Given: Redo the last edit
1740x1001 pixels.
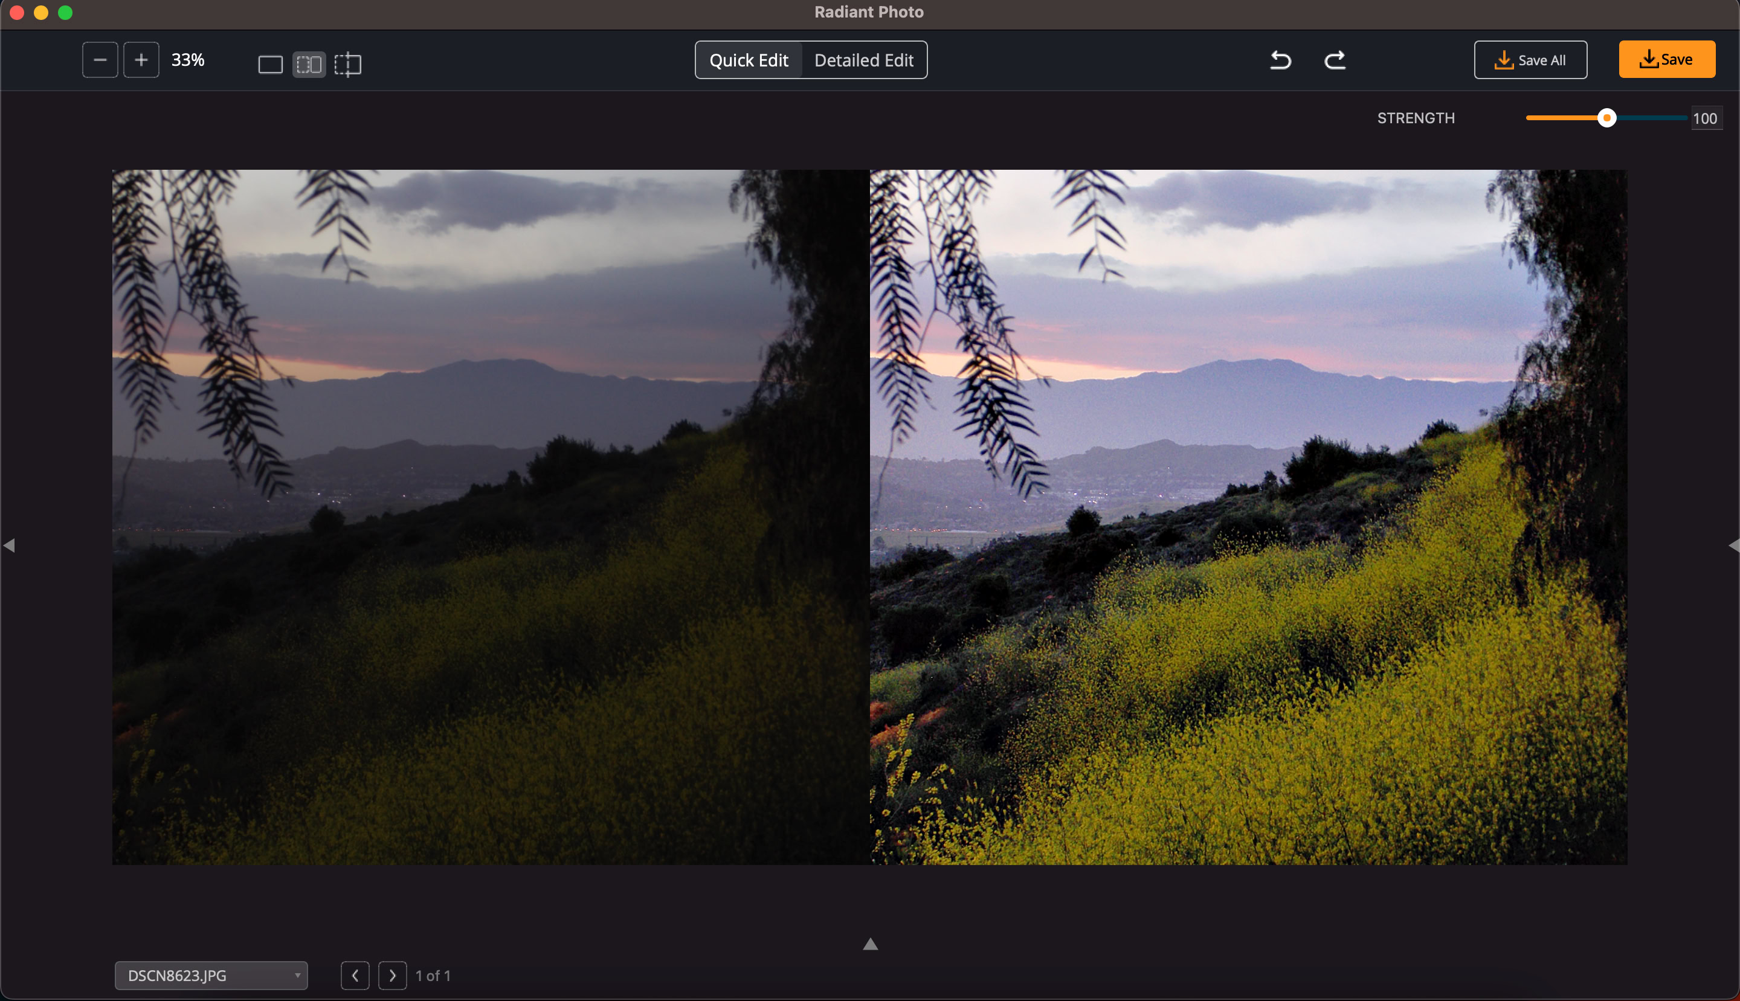Looking at the screenshot, I should (1335, 60).
